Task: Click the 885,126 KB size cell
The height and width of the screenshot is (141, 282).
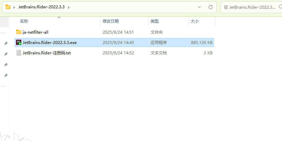Action: pyautogui.click(x=202, y=43)
